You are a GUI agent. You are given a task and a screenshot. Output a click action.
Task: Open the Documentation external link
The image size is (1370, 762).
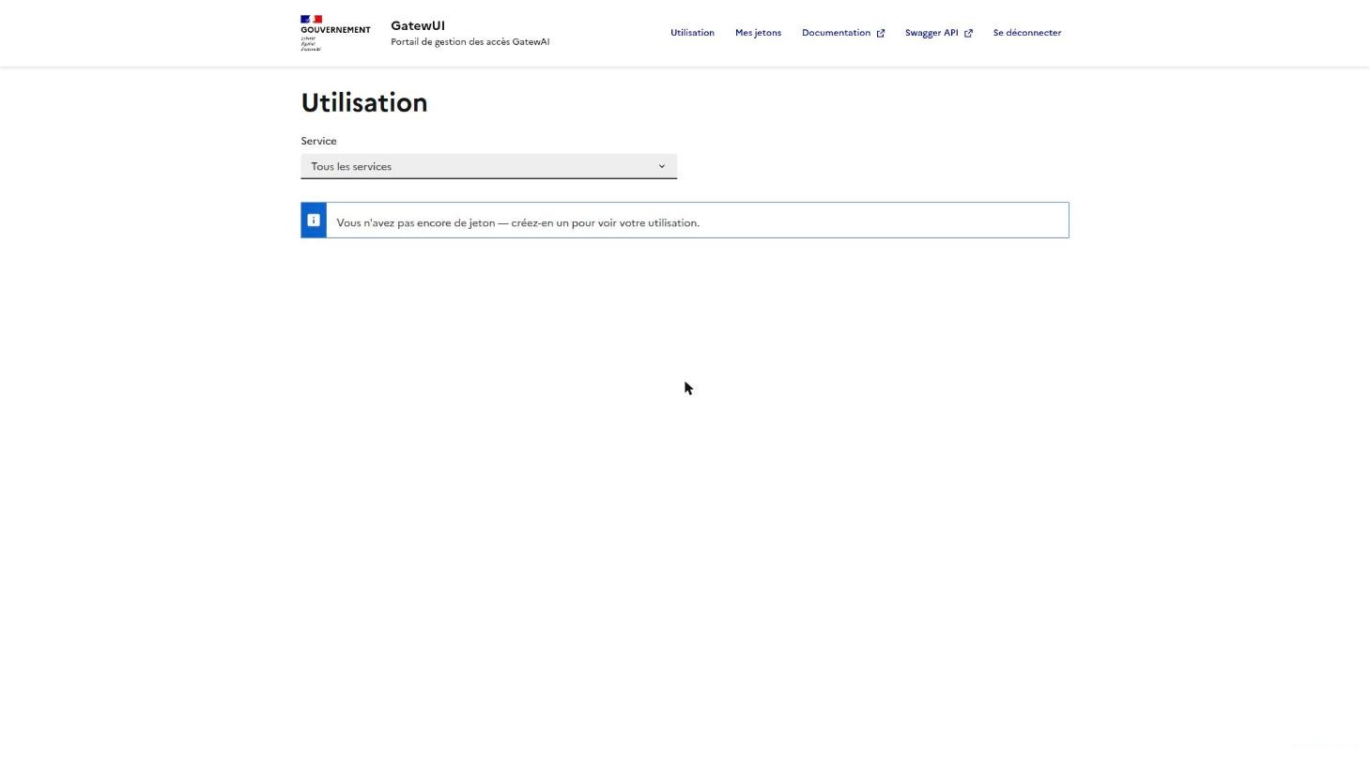(x=842, y=33)
